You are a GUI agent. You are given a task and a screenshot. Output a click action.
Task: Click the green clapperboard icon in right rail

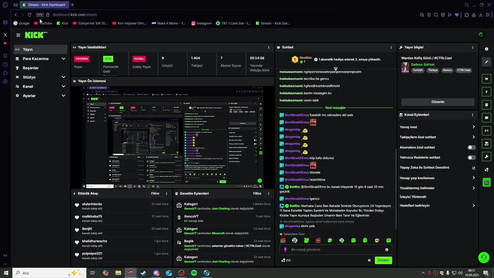[486, 182]
